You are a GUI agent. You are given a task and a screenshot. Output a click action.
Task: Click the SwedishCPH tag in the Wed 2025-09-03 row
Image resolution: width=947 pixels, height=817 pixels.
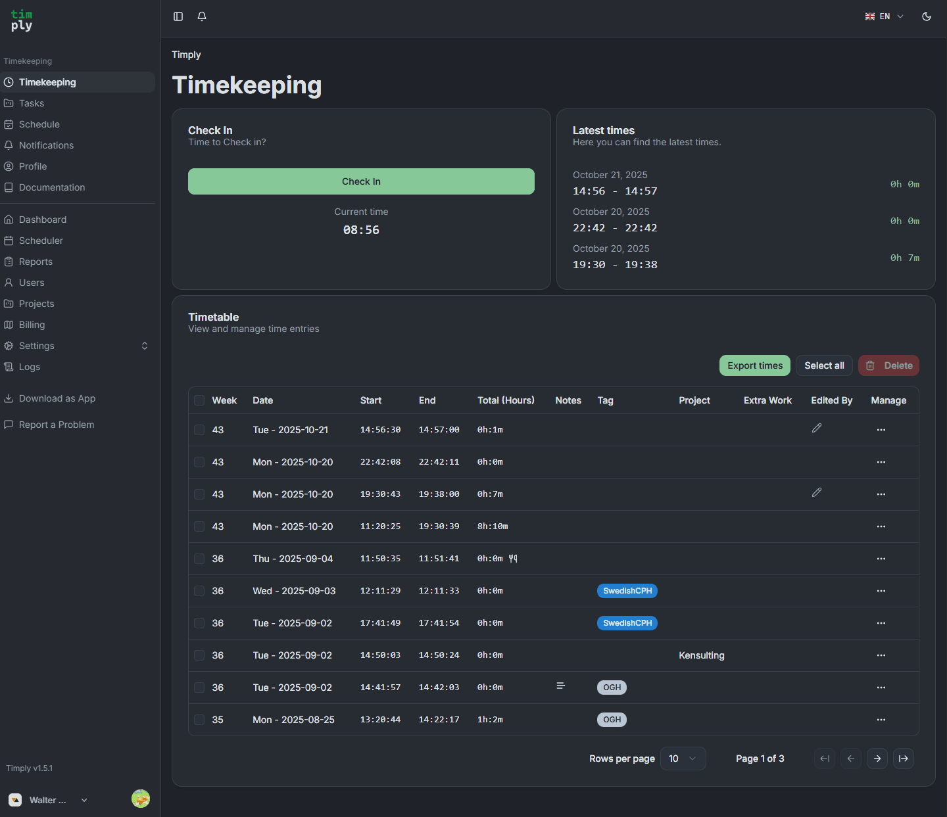[x=627, y=591]
